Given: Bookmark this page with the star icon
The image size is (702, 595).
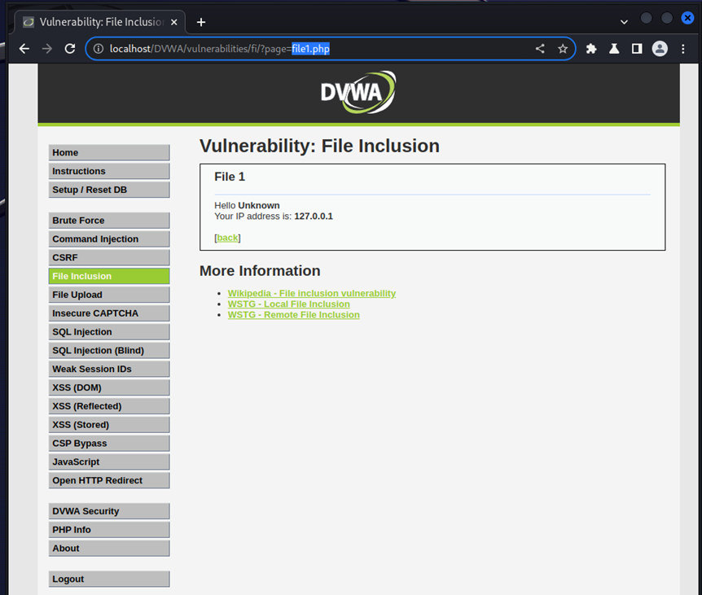Looking at the screenshot, I should [563, 49].
